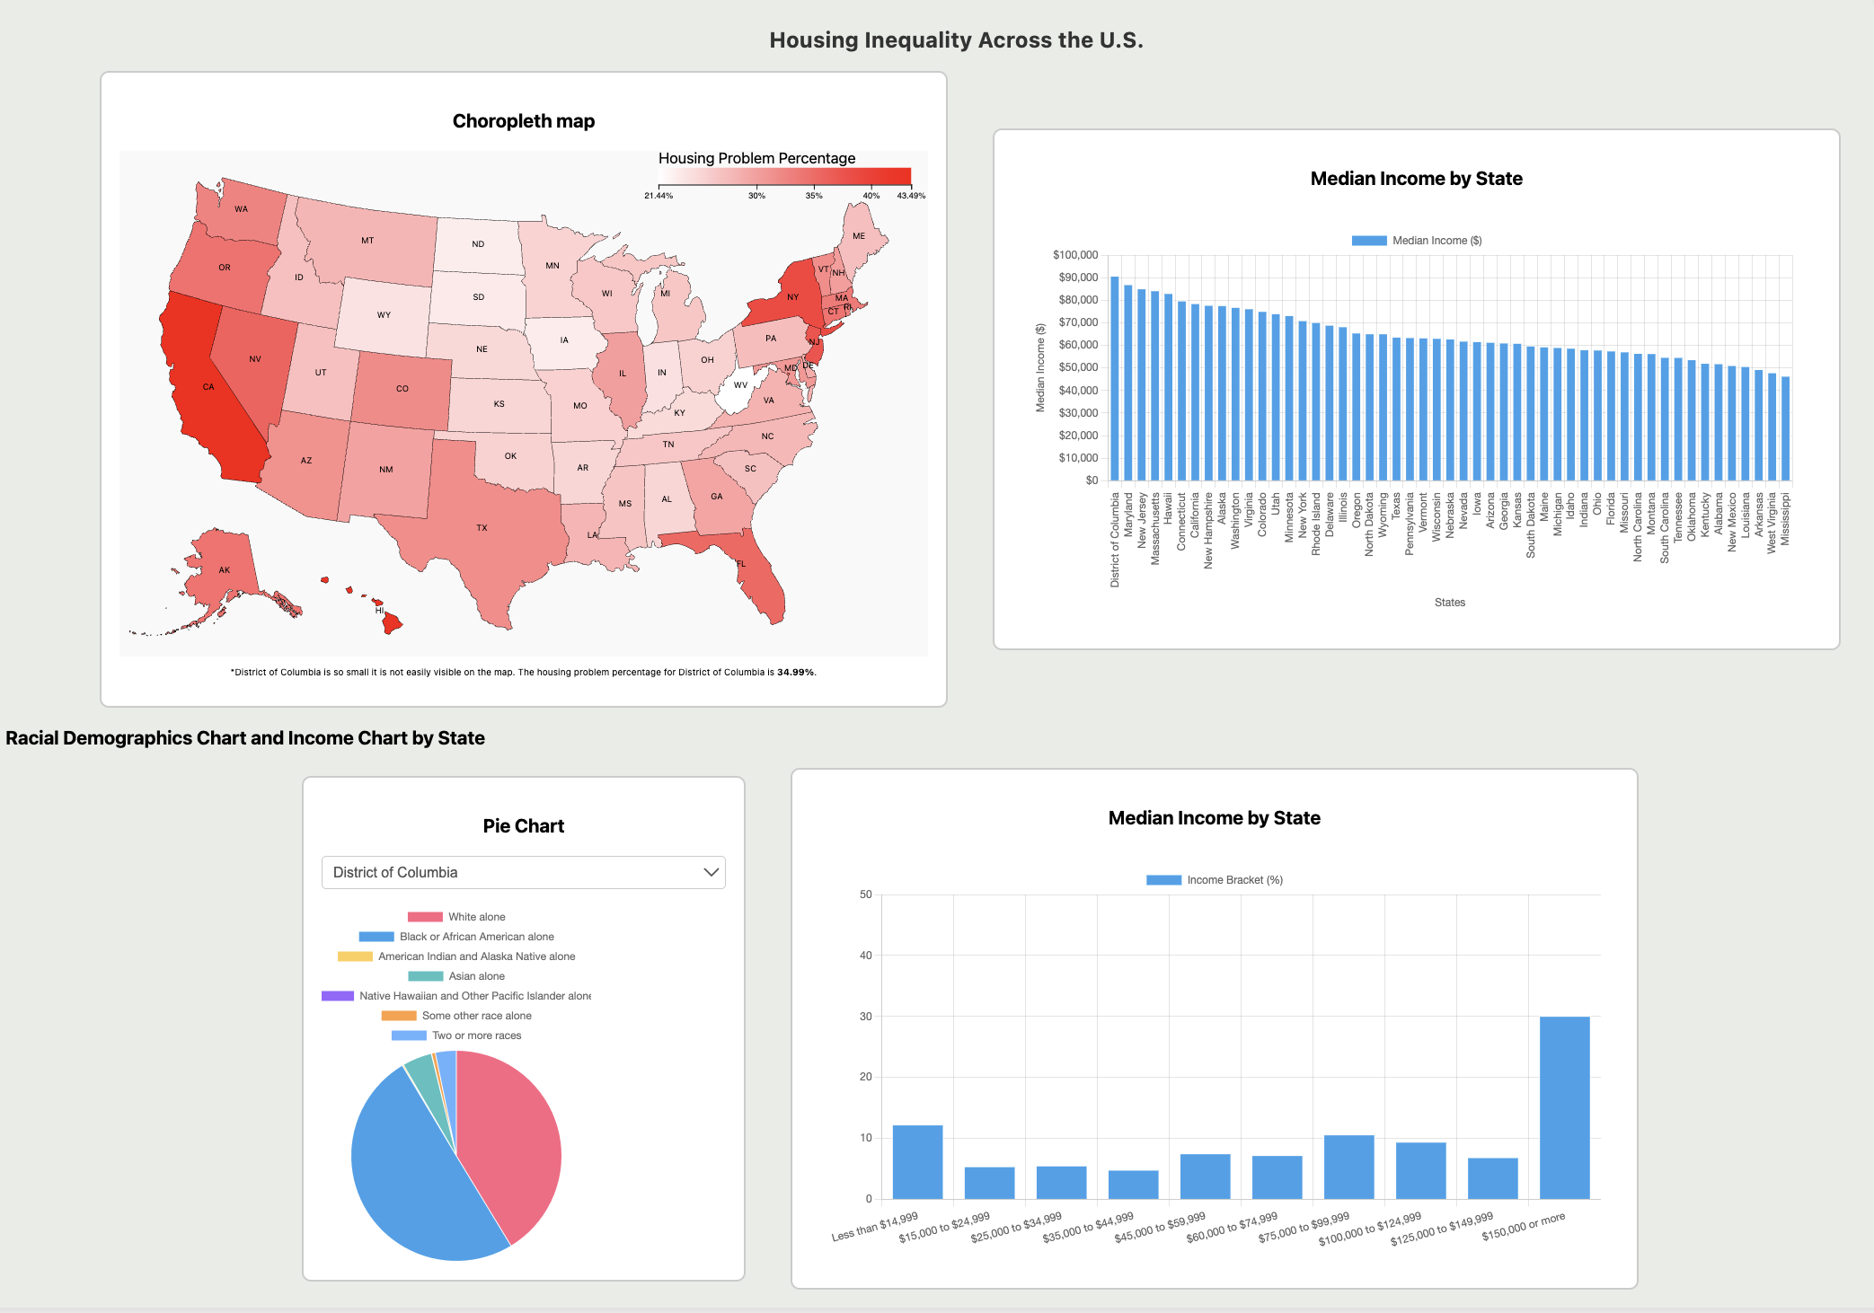The width and height of the screenshot is (1874, 1313).
Task: Toggle the 'Median Income ($)' legend entry
Action: tap(1415, 240)
